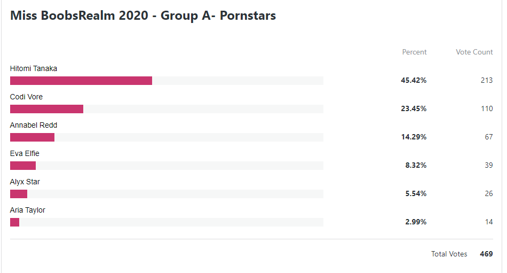Click the Aria Taylor result bar
Viewport: 507px width, 273px height.
pos(167,222)
